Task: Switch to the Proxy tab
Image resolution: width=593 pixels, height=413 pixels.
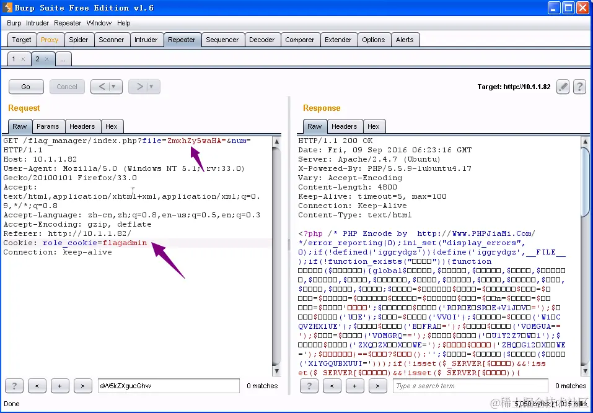Action: coord(50,40)
